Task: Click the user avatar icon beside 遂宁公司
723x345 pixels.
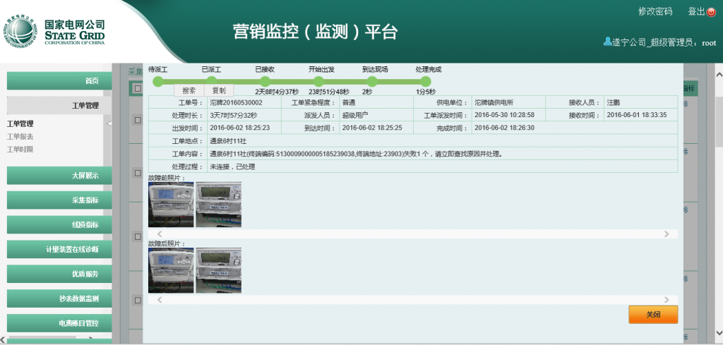Action: pos(607,42)
